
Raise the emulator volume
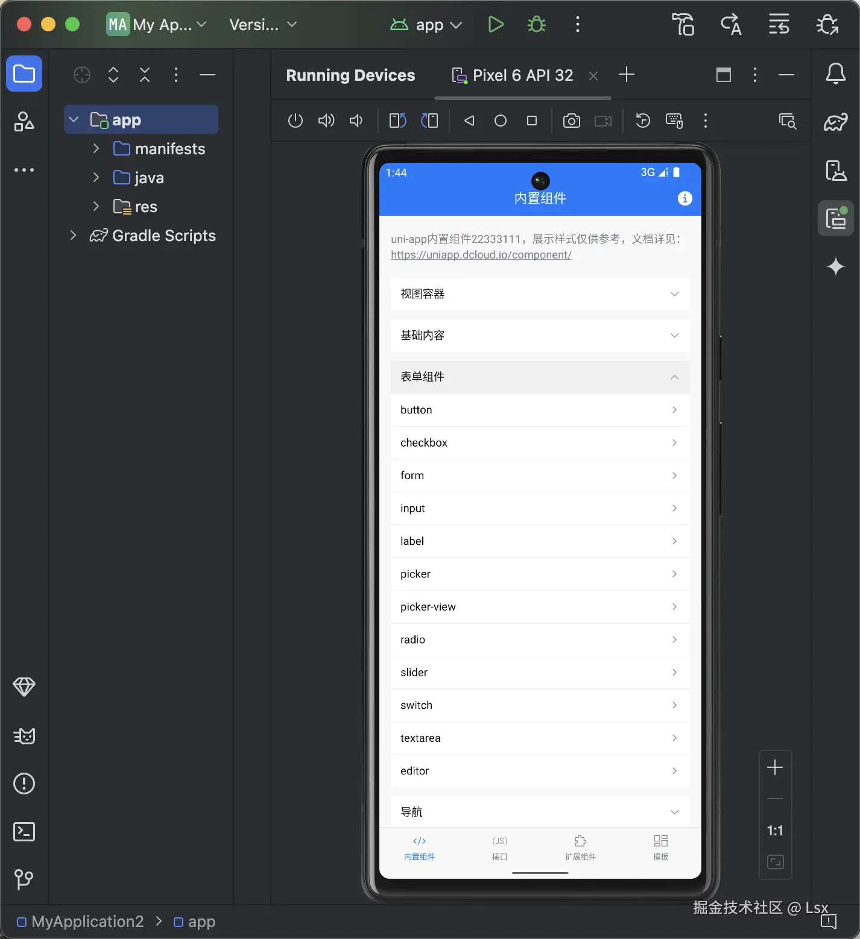click(326, 121)
